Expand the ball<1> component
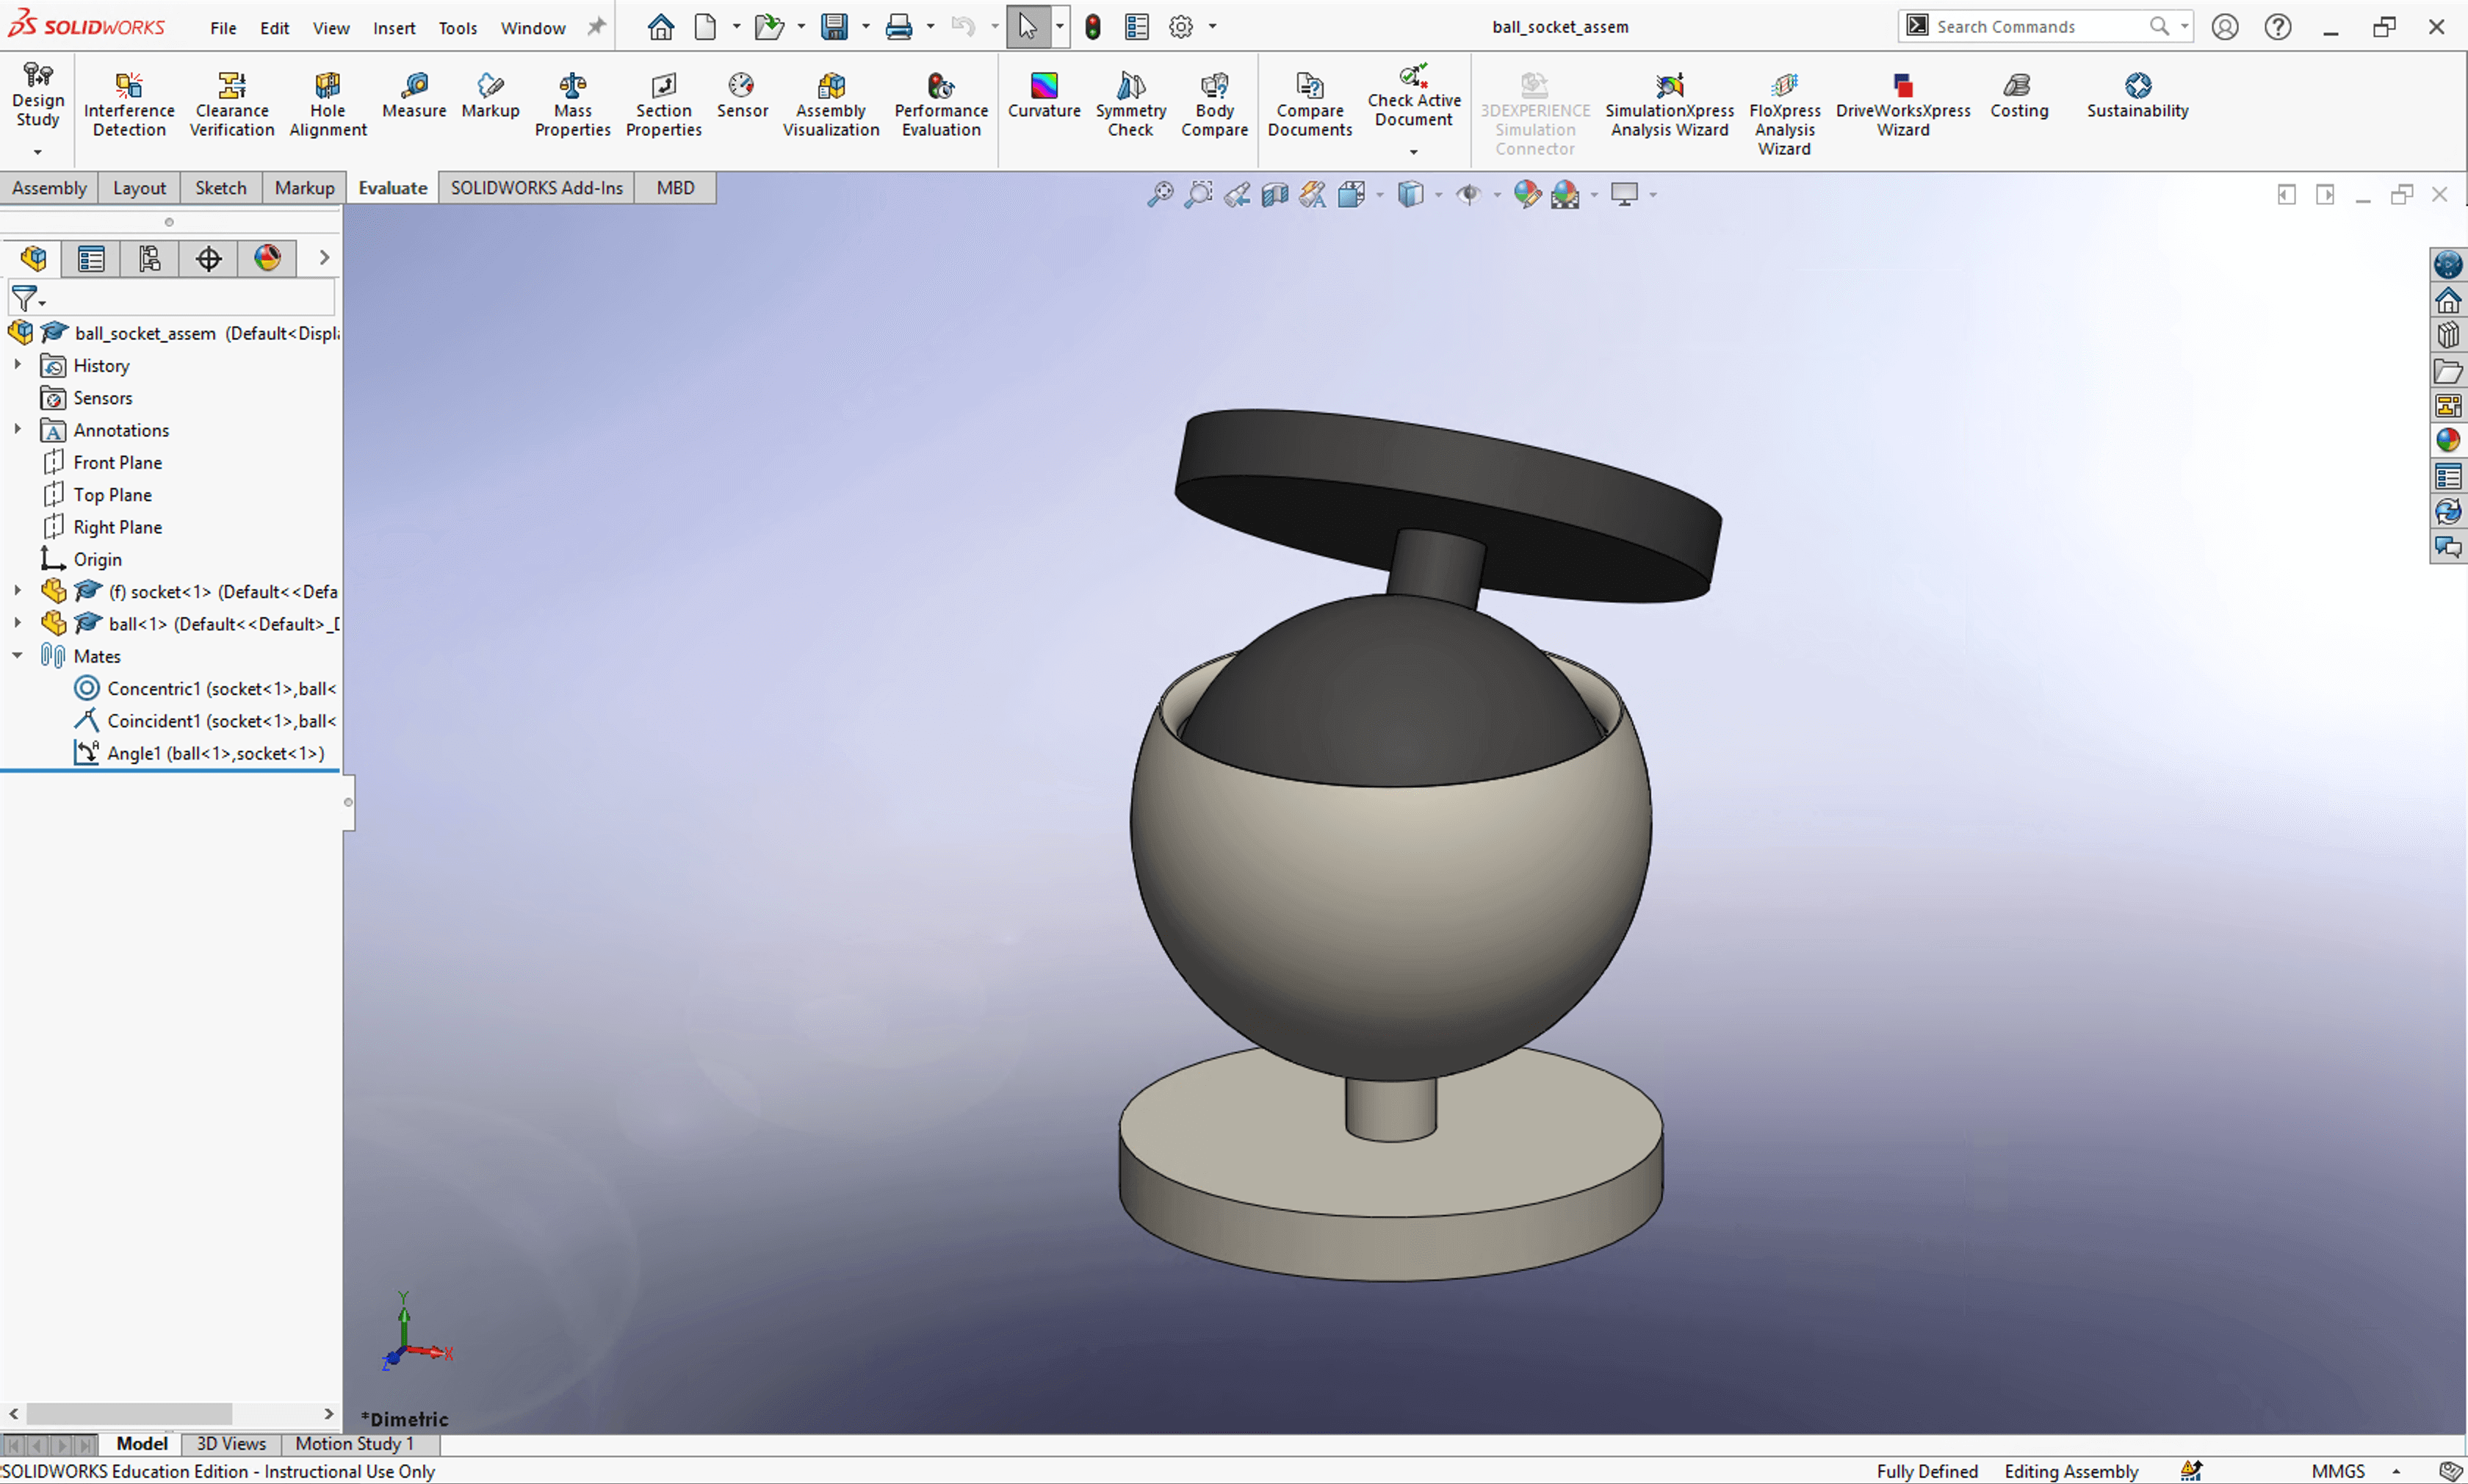Image resolution: width=2468 pixels, height=1484 pixels. pos(17,623)
